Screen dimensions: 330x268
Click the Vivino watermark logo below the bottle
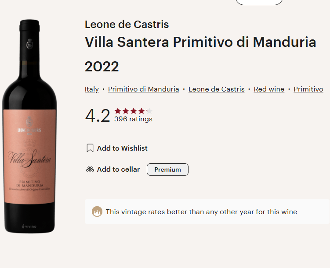point(29,226)
